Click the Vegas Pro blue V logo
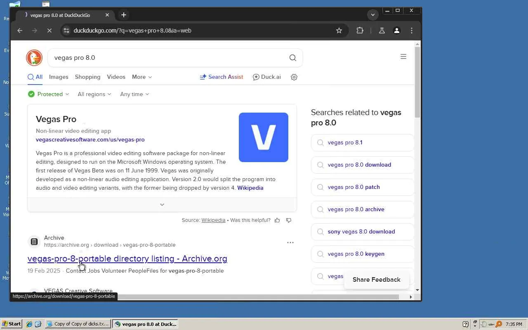528x330 pixels. point(264,137)
